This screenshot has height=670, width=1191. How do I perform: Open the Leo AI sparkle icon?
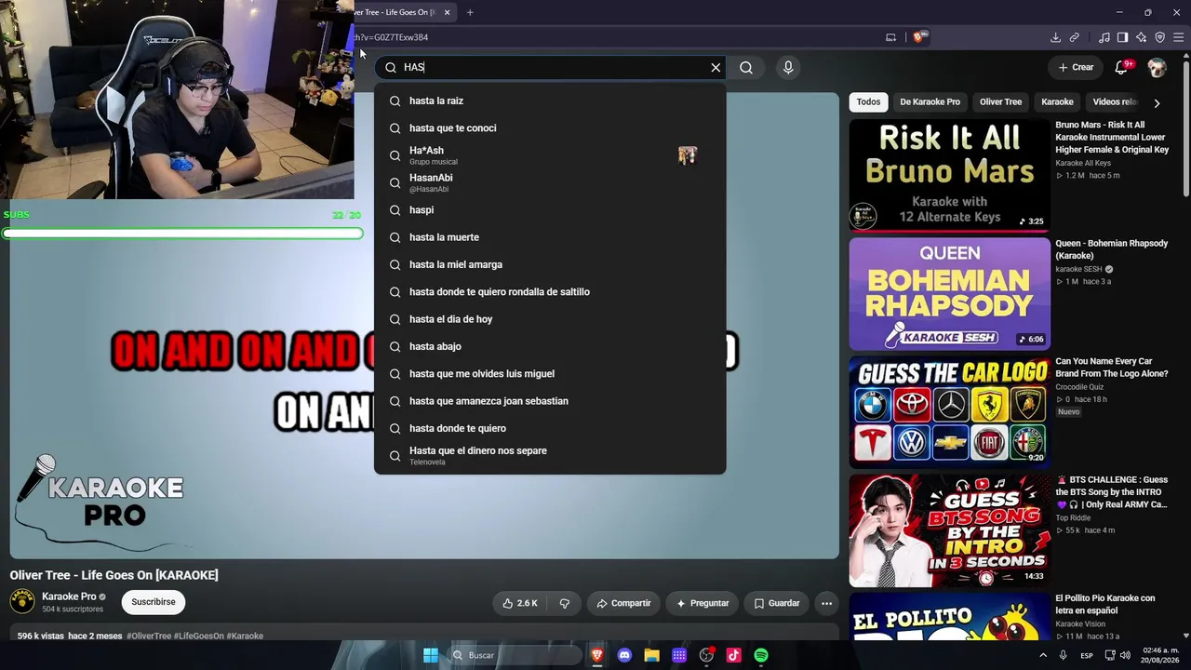coord(1142,37)
